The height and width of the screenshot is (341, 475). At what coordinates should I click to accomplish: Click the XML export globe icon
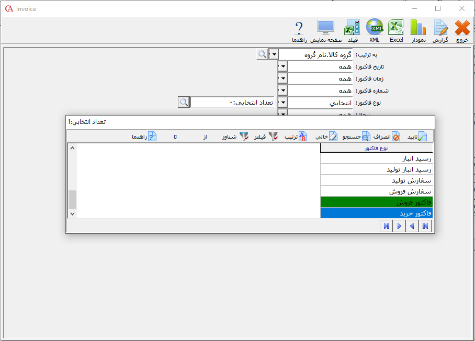(375, 29)
